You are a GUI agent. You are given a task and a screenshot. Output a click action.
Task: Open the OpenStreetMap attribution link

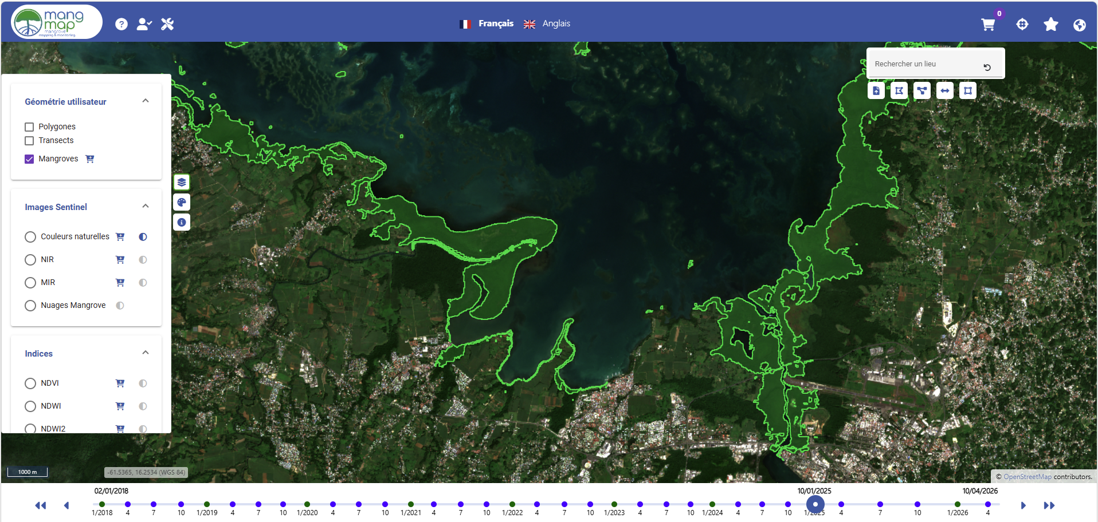[x=1027, y=477]
